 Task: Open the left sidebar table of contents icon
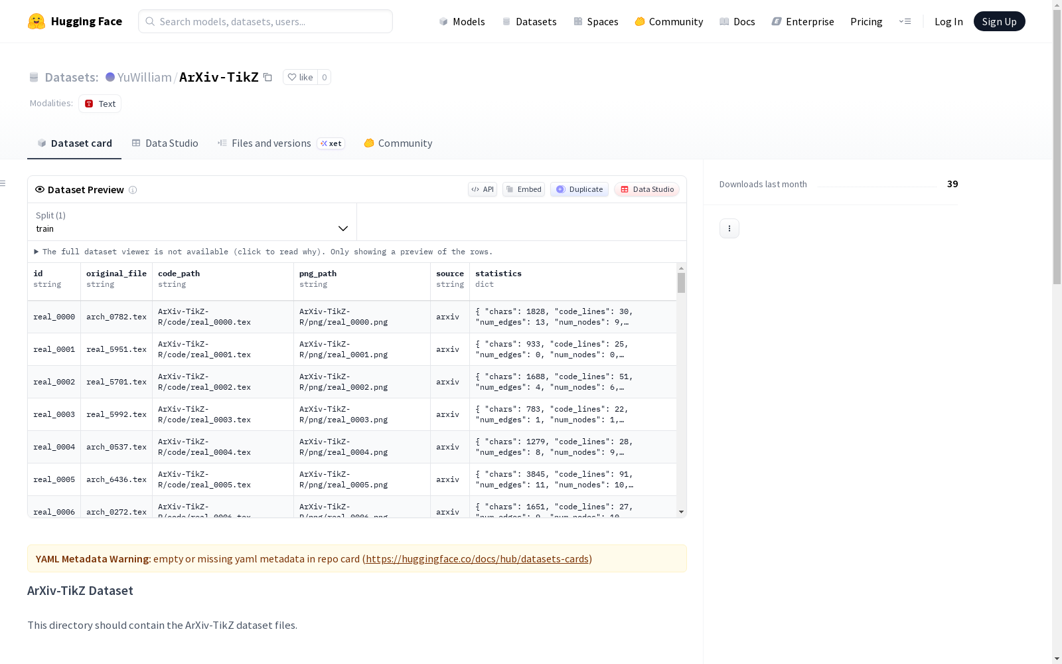pyautogui.click(x=3, y=183)
